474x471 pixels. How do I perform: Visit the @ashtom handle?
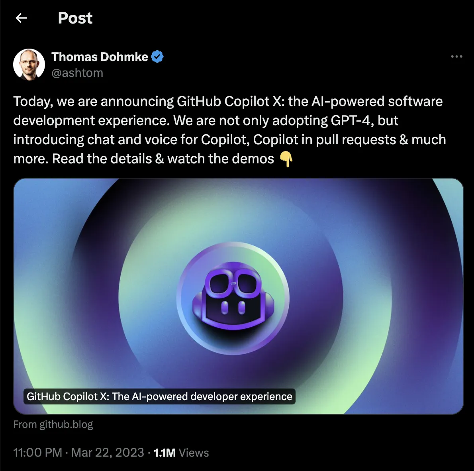[x=77, y=73]
